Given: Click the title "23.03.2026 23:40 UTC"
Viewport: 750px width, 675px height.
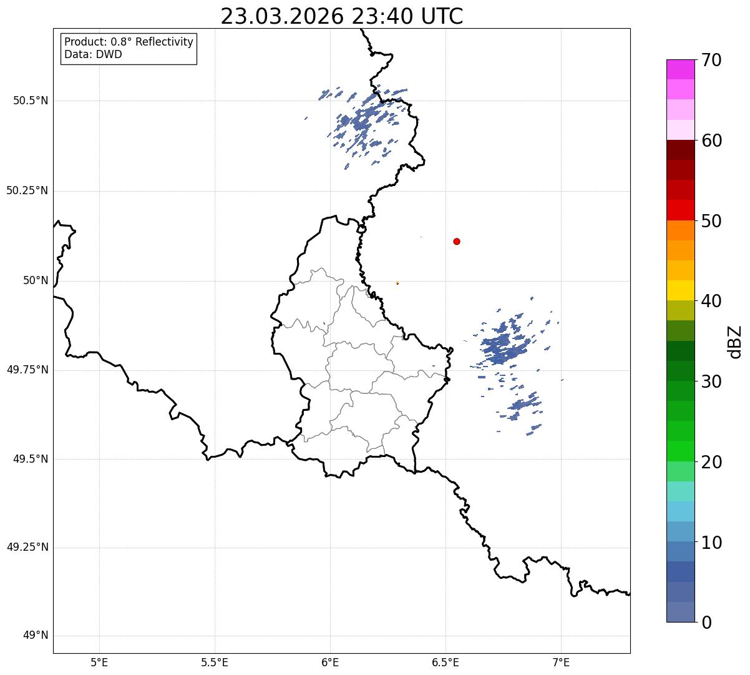Looking at the screenshot, I should click(x=342, y=16).
